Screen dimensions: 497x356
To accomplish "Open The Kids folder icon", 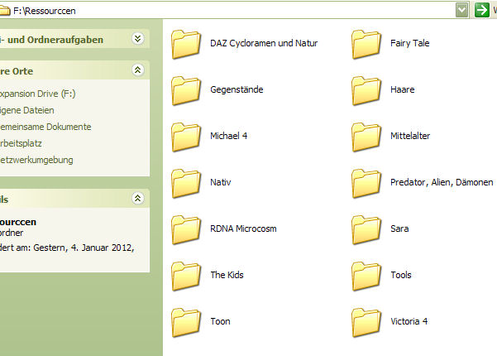I will 186,276.
